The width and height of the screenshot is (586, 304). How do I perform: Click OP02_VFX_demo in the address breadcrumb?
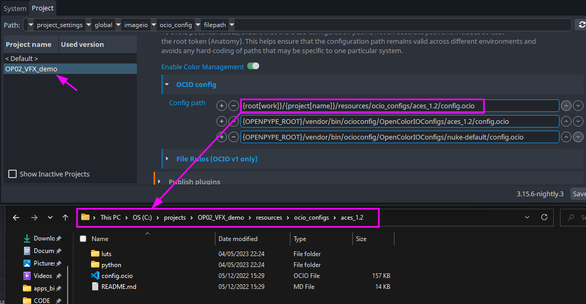(221, 218)
